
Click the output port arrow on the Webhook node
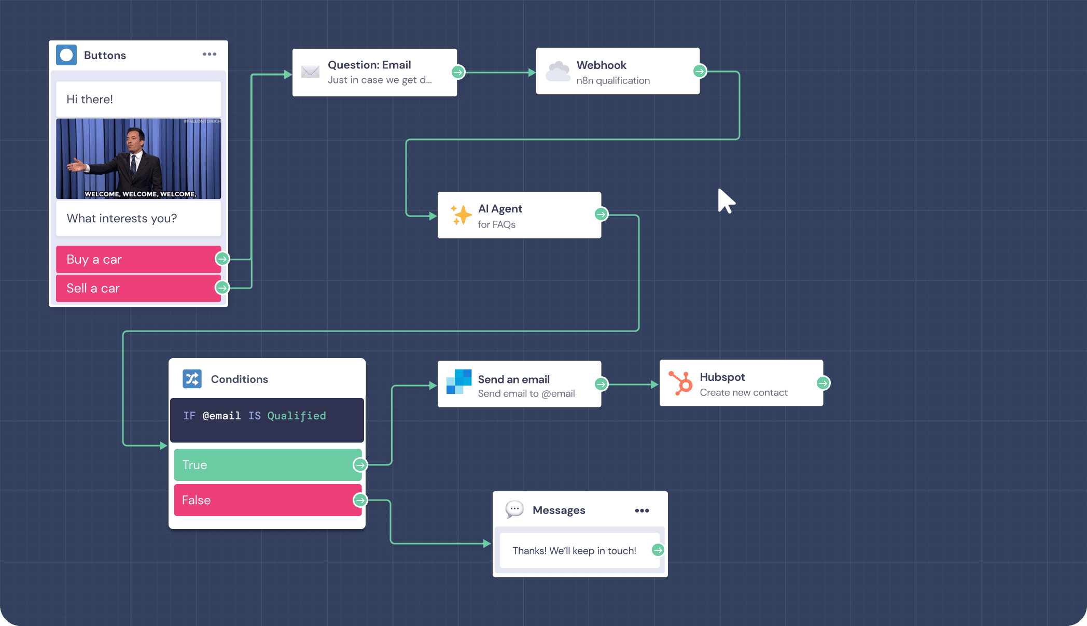coord(700,71)
